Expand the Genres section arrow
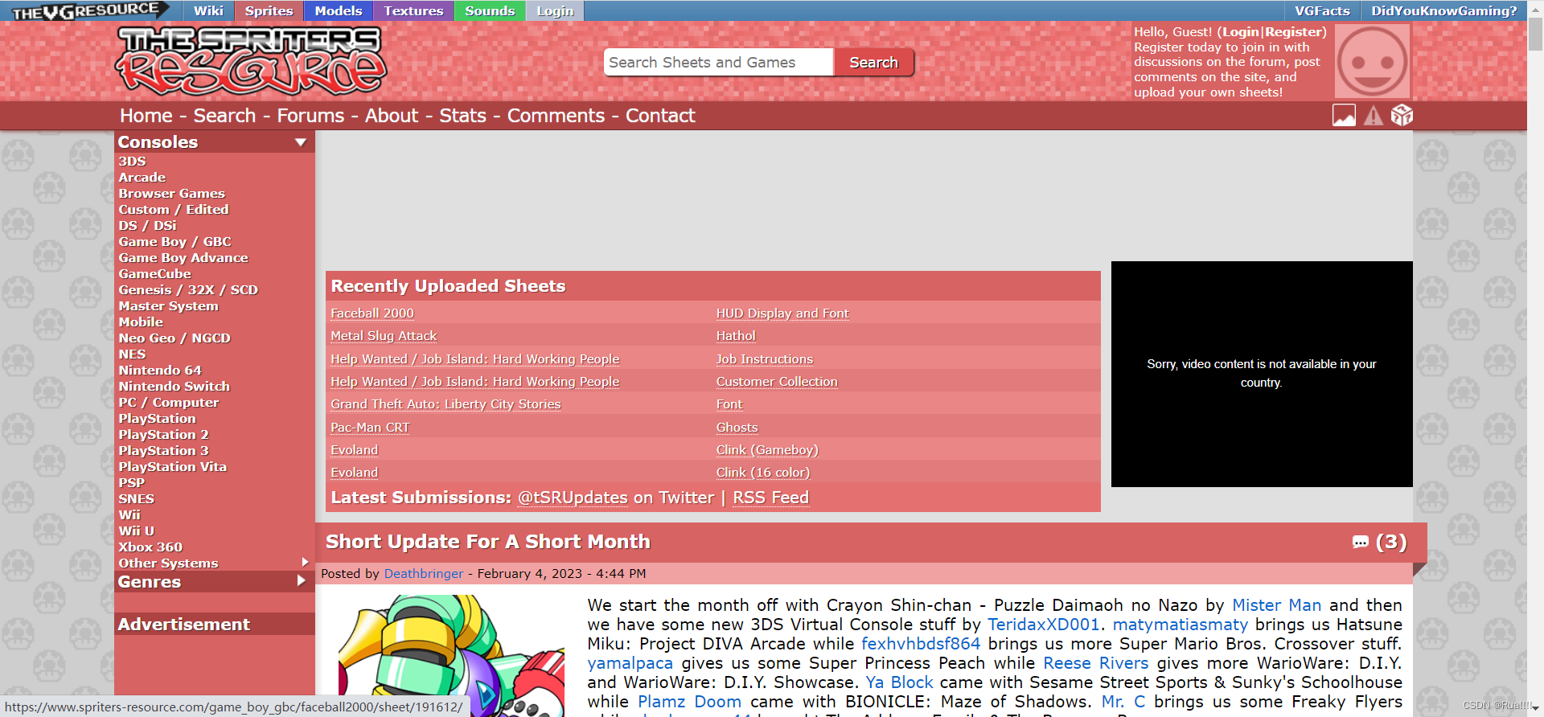Image resolution: width=1544 pixels, height=717 pixels. coord(302,580)
